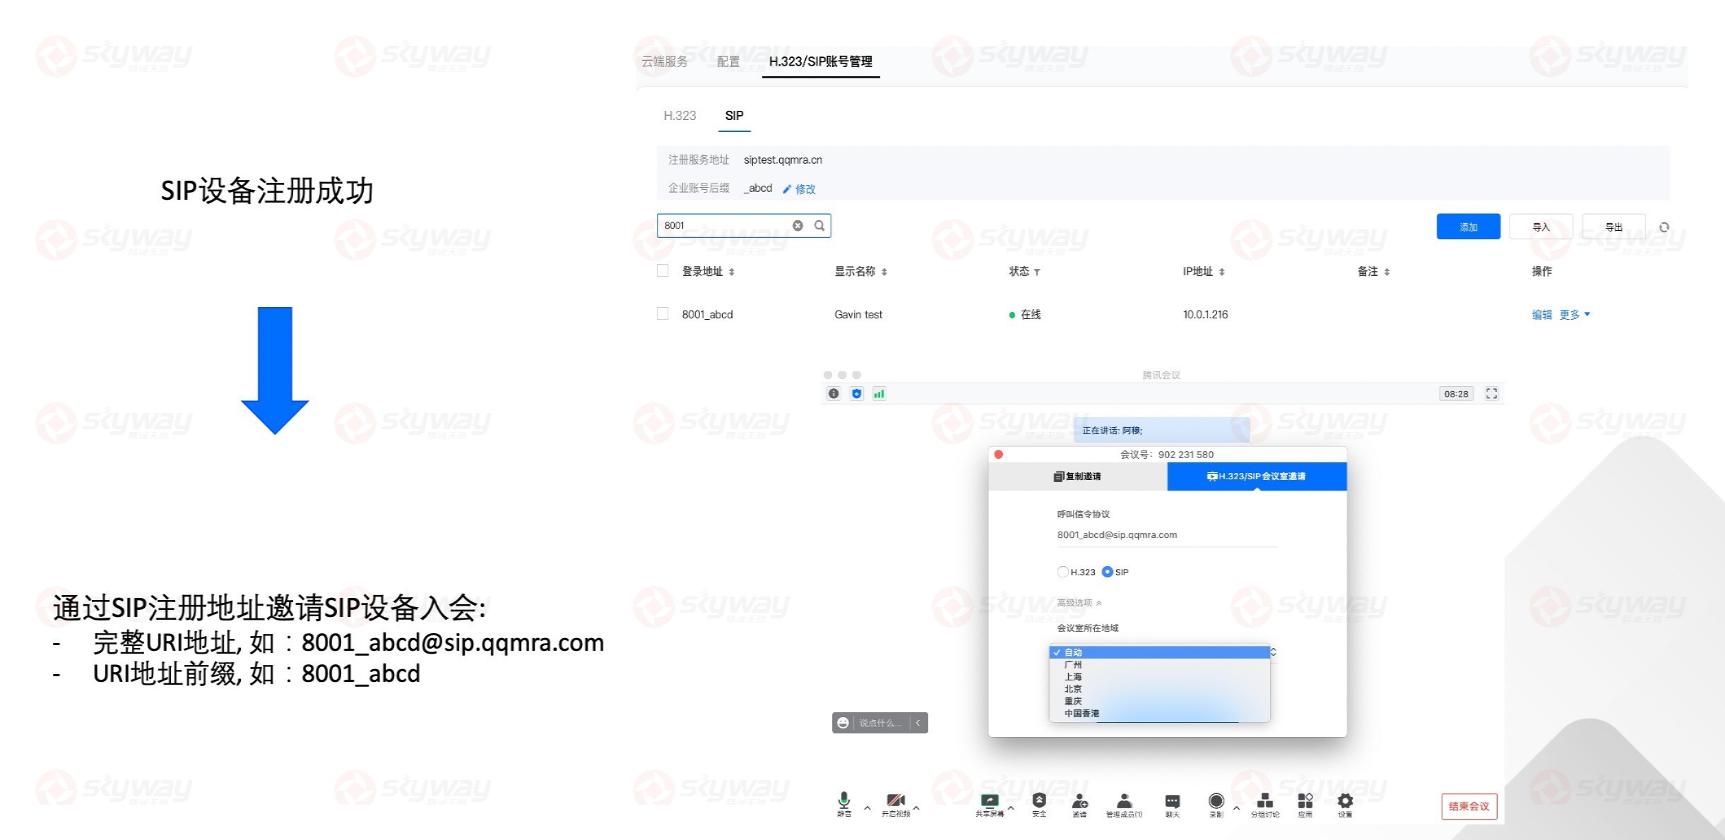The image size is (1725, 840).
Task: Click the blue security shield in meeting header
Action: pyautogui.click(x=857, y=394)
